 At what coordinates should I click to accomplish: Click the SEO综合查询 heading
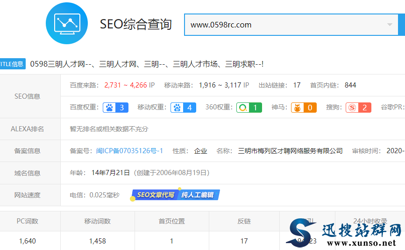click(x=136, y=24)
